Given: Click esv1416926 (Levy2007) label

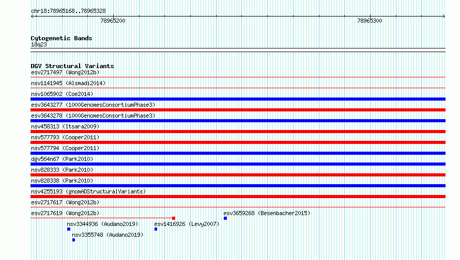Looking at the screenshot, I should [187, 224].
